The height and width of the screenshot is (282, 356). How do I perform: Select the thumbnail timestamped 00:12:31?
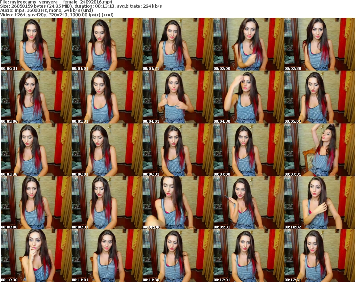320,256
